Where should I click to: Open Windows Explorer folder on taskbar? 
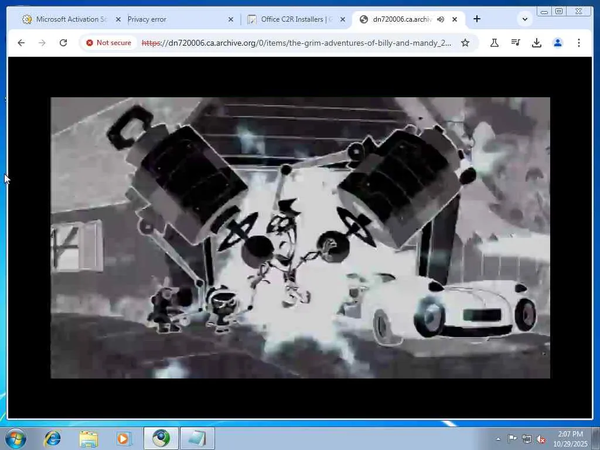[x=89, y=438]
